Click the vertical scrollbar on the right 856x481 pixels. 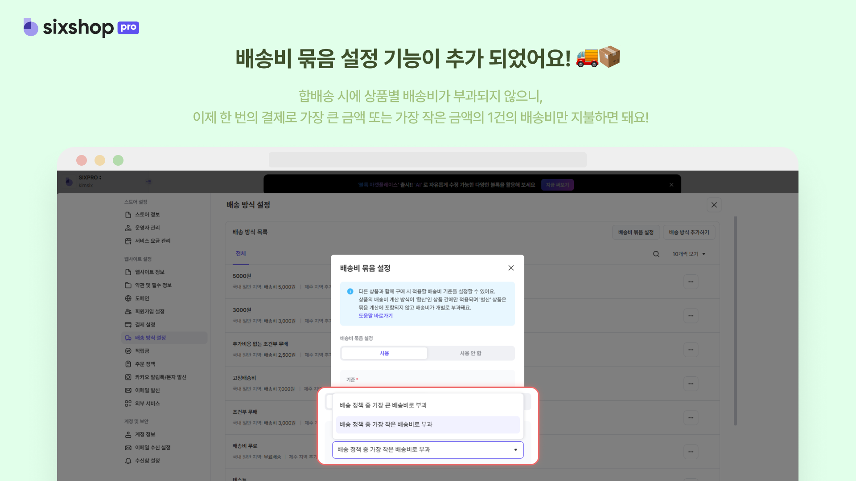click(735, 321)
